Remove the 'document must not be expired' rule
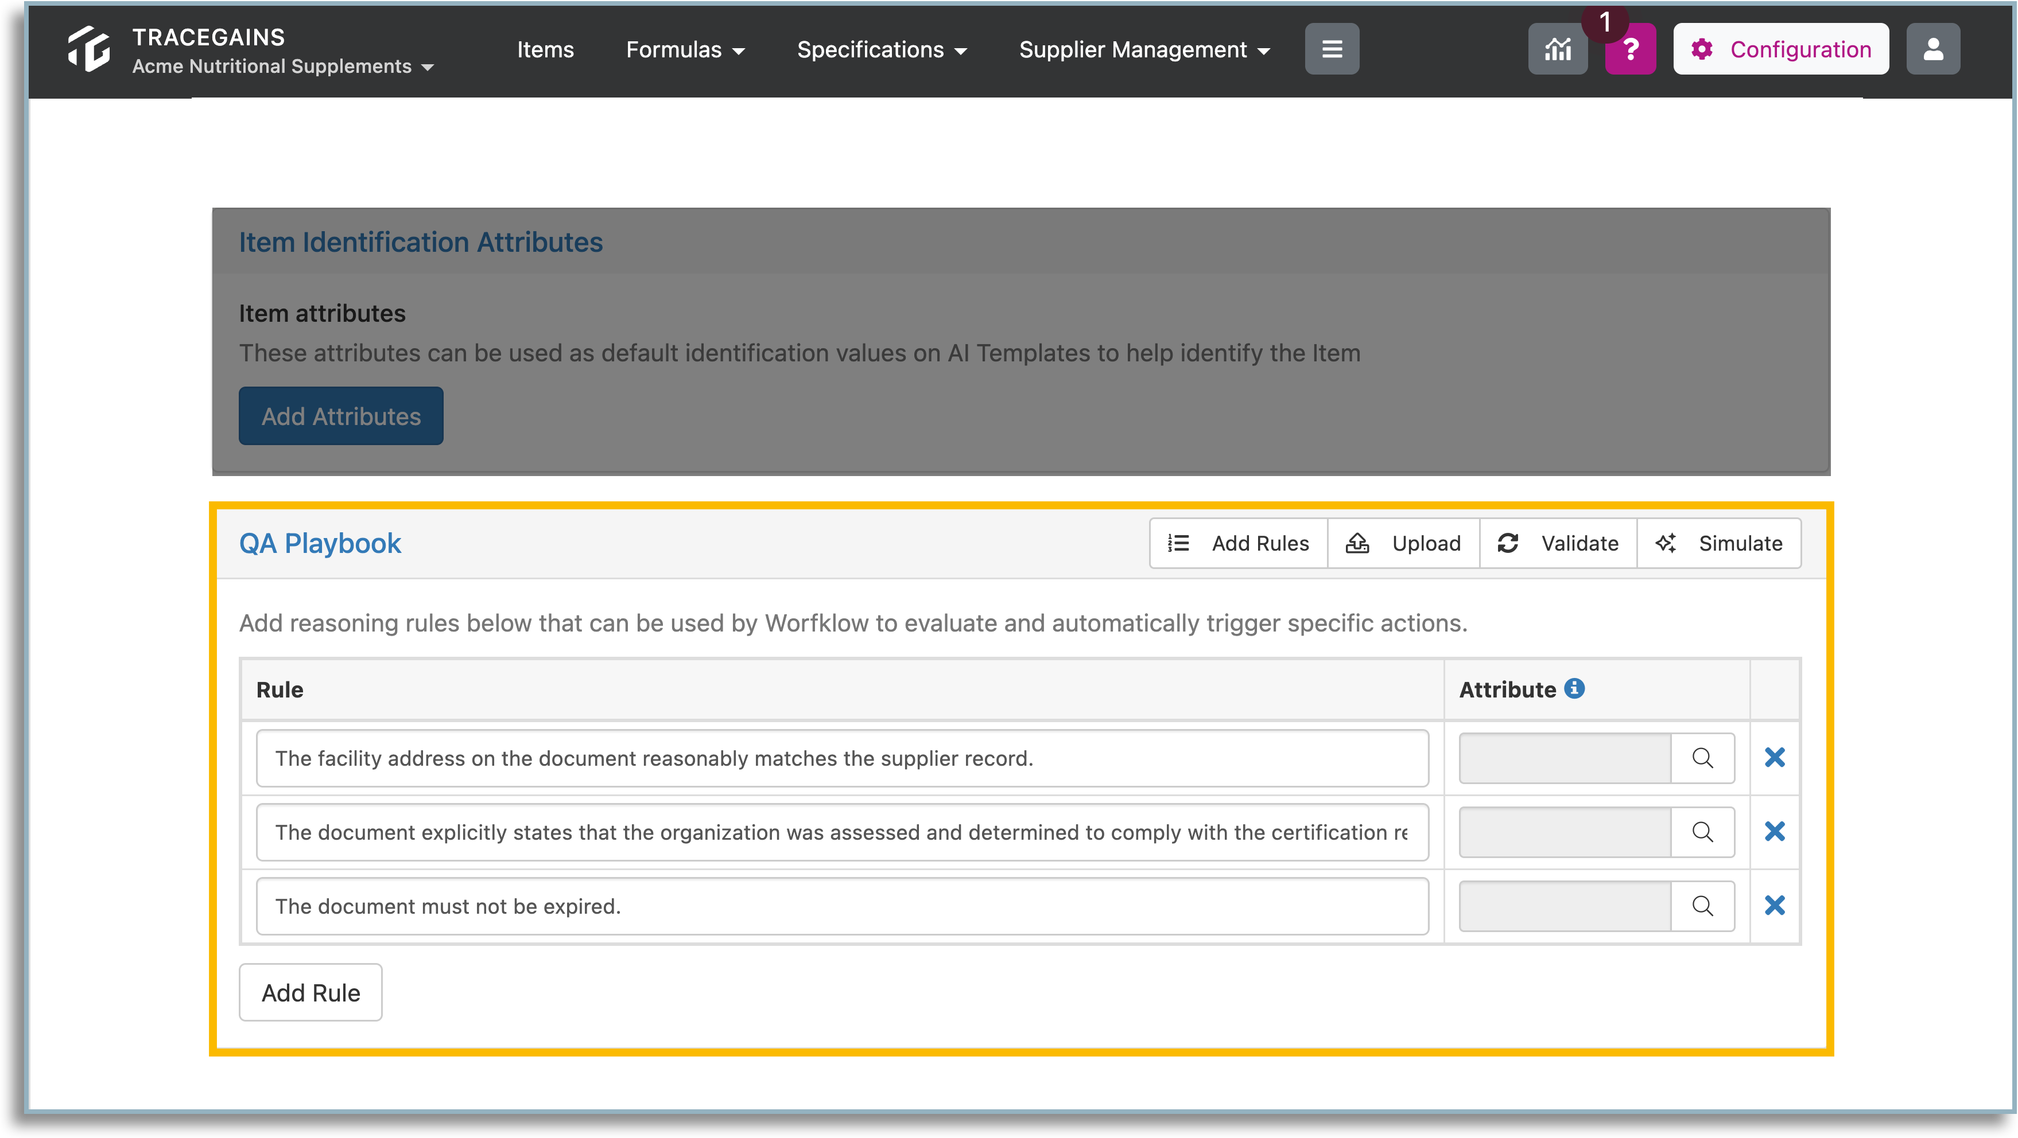The width and height of the screenshot is (2018, 1138). (x=1775, y=906)
